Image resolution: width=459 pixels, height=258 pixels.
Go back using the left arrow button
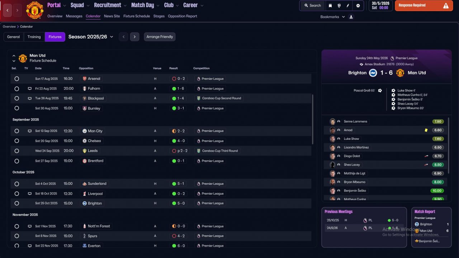point(8,10)
